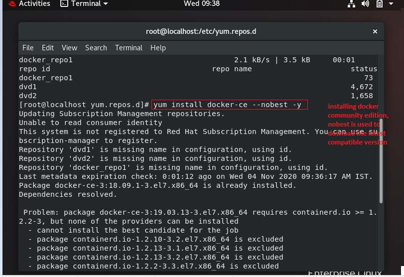Click 'Dependencies resolved.' line
This screenshot has width=404, height=277.
point(68,194)
